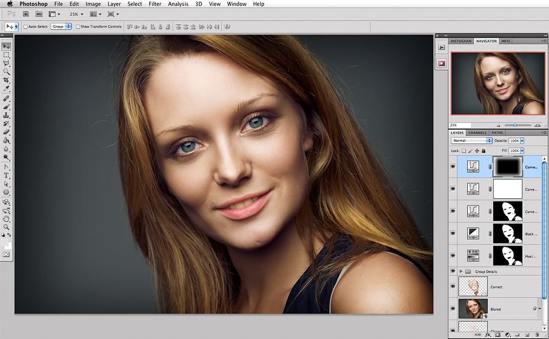Launch Bridge from the Br icon
Image resolution: width=549 pixels, height=339 pixels.
pyautogui.click(x=26, y=14)
